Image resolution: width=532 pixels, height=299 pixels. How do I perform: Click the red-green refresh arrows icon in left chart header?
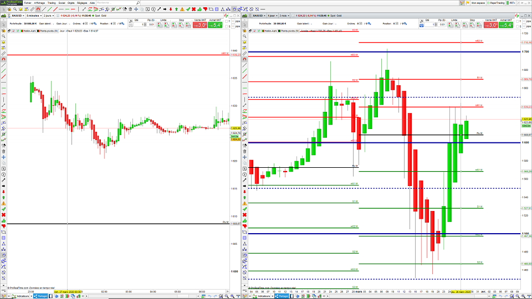coord(226,16)
